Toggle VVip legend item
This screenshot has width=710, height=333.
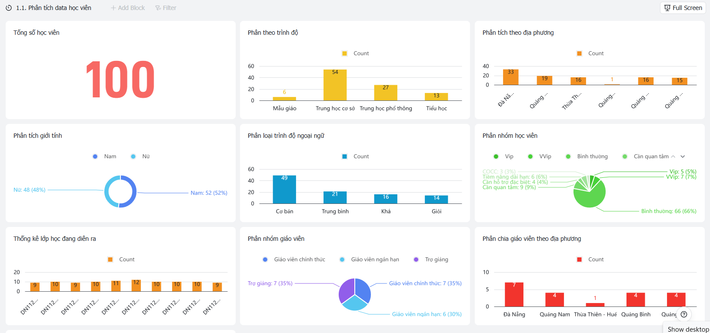[540, 157]
